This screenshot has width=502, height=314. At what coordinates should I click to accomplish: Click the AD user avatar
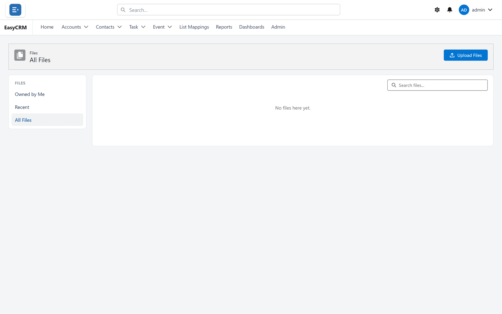click(x=464, y=10)
